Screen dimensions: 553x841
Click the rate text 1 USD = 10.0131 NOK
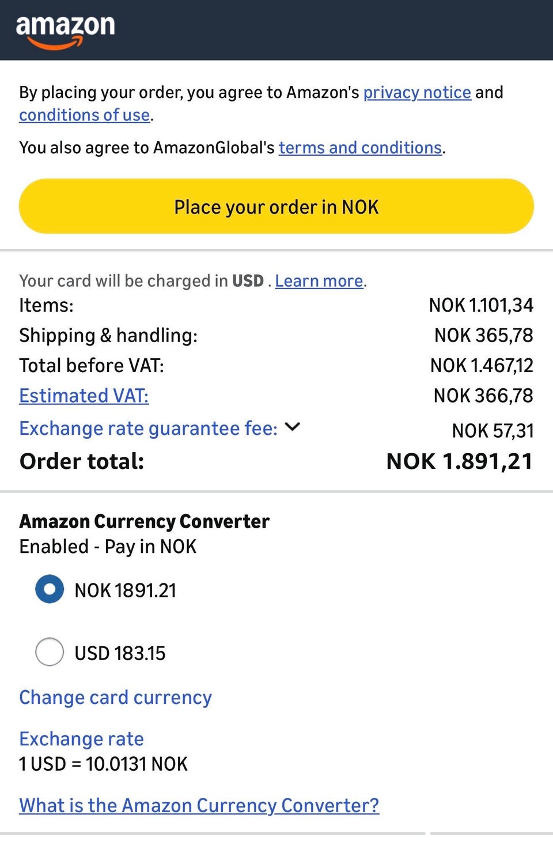point(103,764)
